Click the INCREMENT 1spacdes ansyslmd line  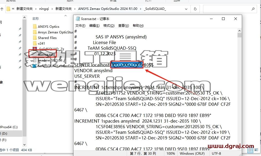pos(138,121)
